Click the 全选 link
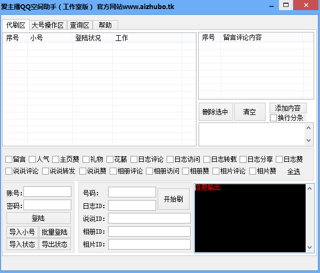320x273 pixels. point(293,171)
